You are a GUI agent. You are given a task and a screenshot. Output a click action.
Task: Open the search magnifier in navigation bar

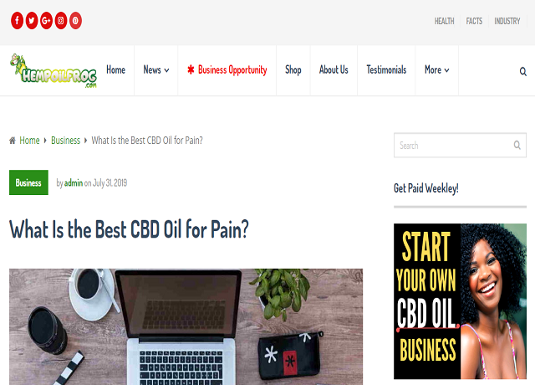click(522, 71)
